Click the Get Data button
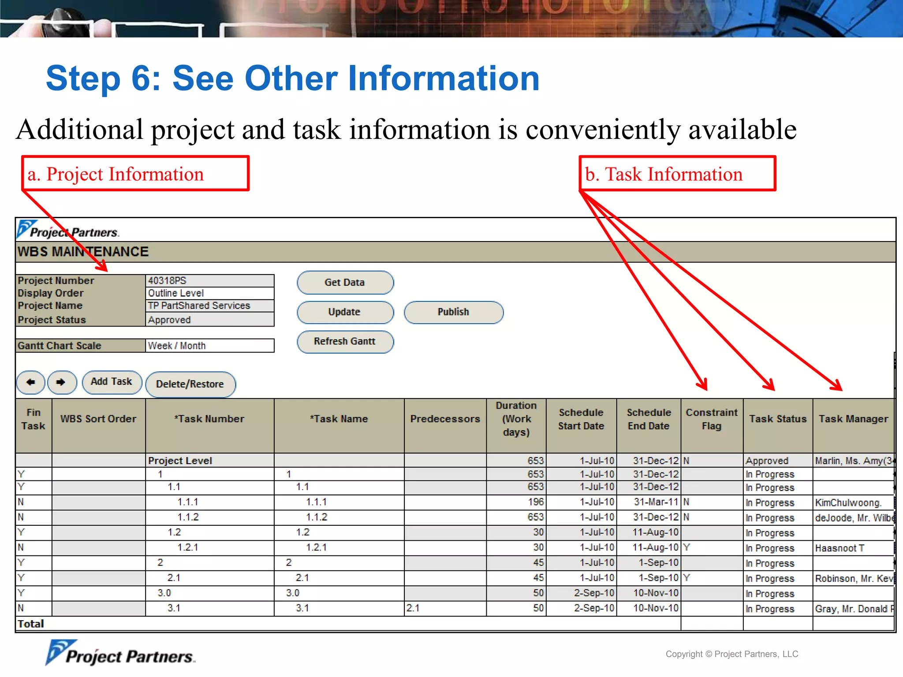The width and height of the screenshot is (903, 677). click(345, 283)
